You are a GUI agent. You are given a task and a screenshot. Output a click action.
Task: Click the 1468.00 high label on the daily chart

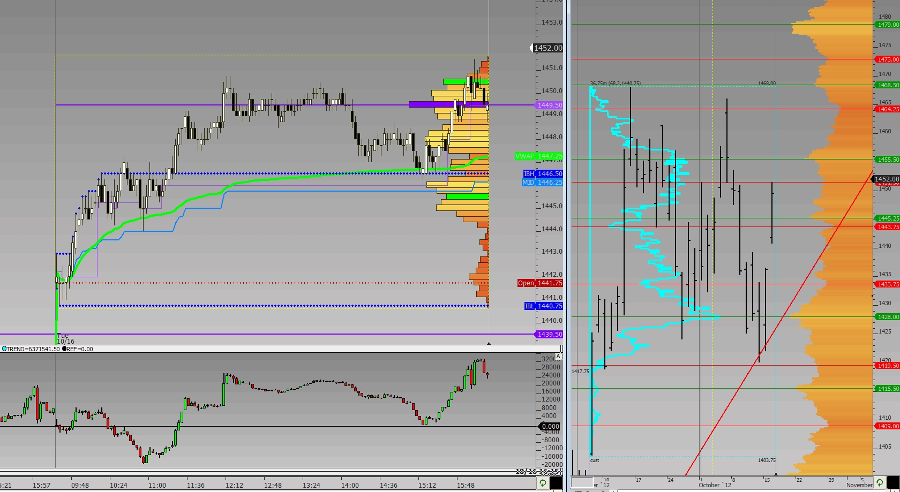pyautogui.click(x=767, y=84)
